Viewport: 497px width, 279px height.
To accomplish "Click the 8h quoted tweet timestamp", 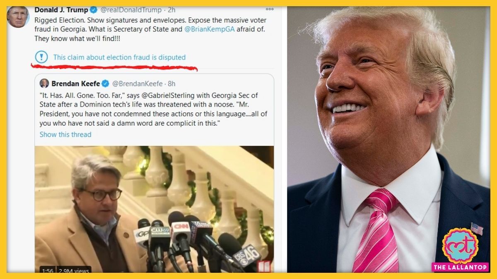I will (171, 84).
